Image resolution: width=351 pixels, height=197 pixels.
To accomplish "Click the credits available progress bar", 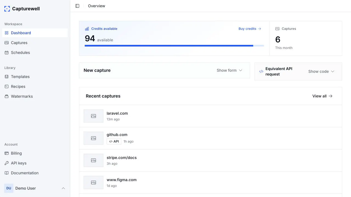I will pyautogui.click(x=174, y=46).
